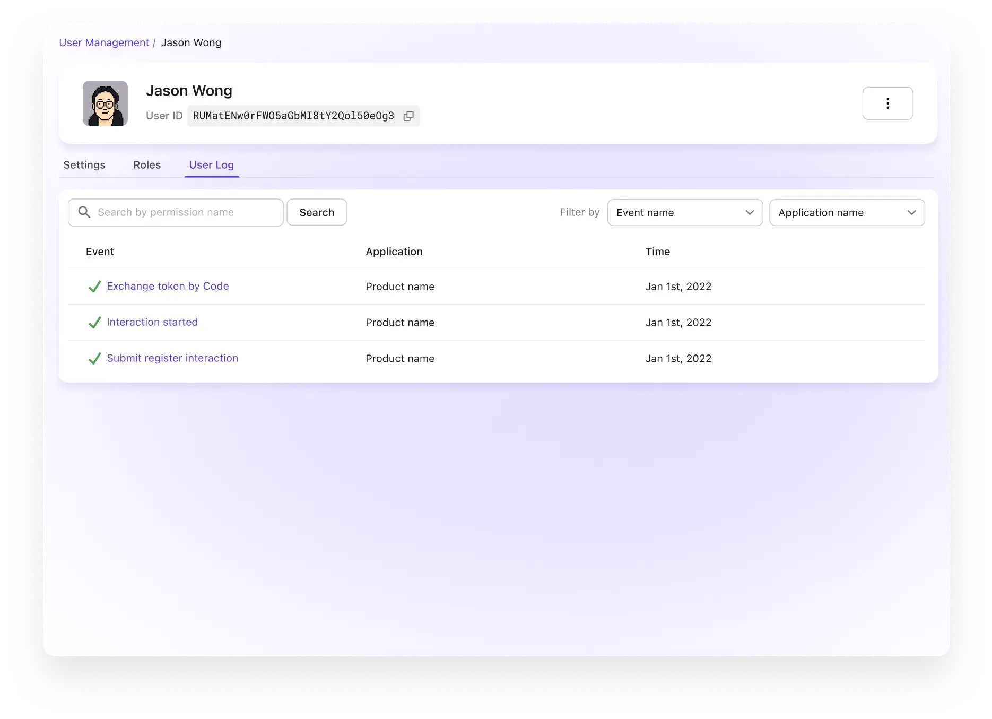Open the Exchange token by Code event

168,286
